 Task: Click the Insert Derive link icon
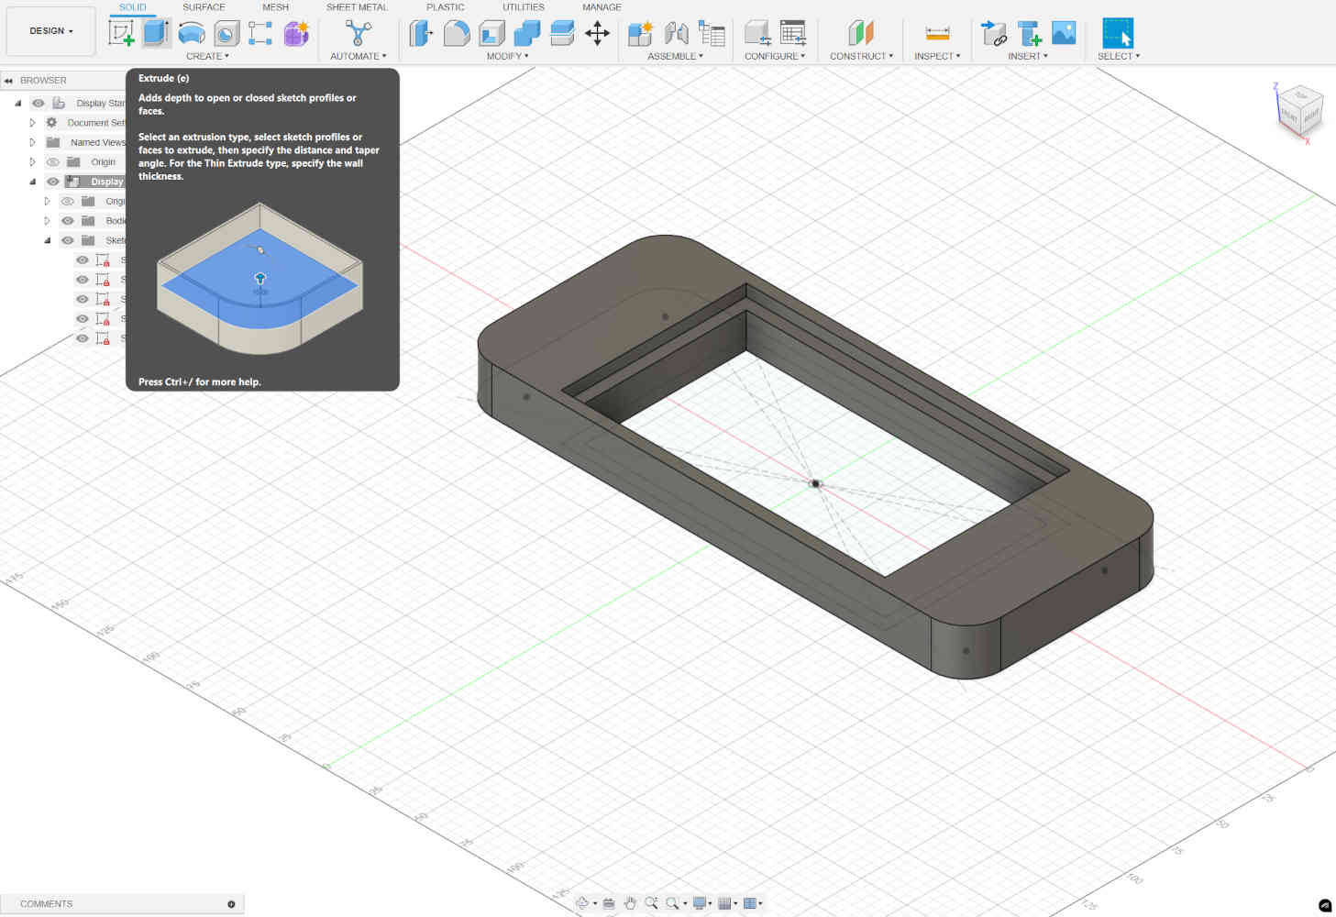(994, 34)
